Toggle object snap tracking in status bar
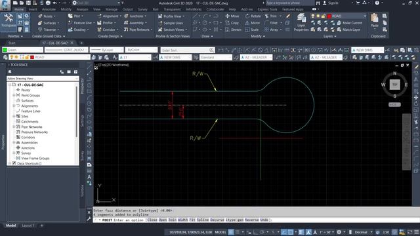This screenshot has width=420, height=236. click(283, 232)
